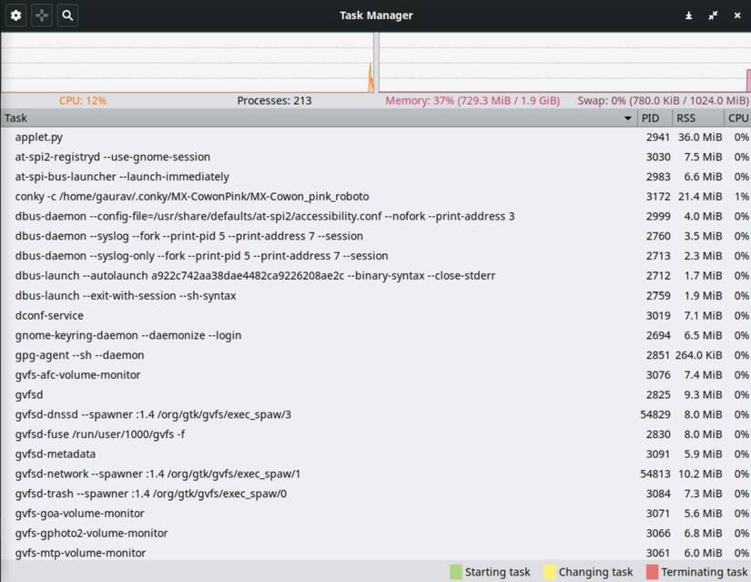Select the applet.py process row

pyautogui.click(x=375, y=138)
